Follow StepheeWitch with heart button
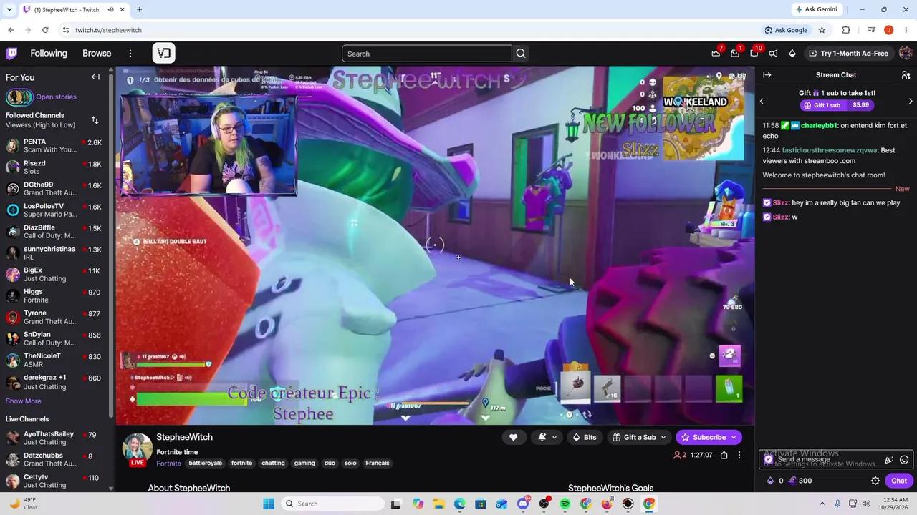The width and height of the screenshot is (917, 515). 513,437
